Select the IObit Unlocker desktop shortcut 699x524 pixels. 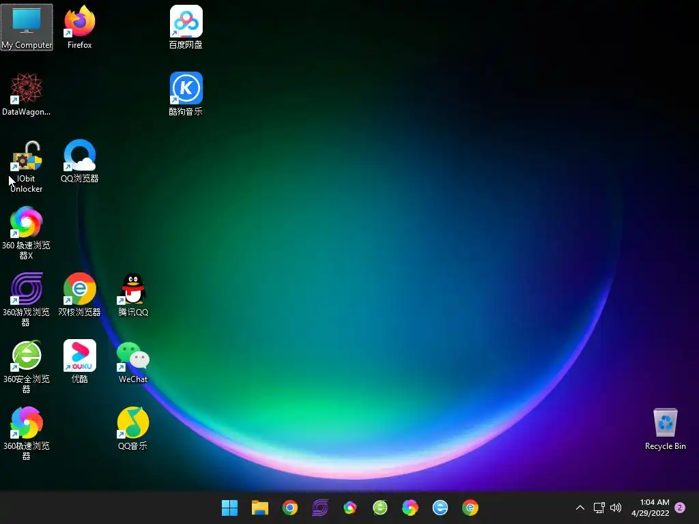pos(27,166)
